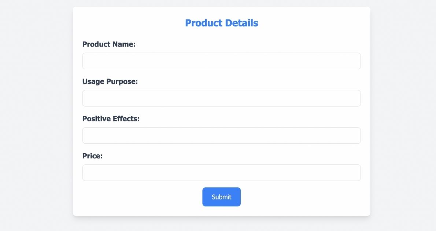
Task: Focus the field beneath the Positive Effects label
Action: [x=221, y=135]
